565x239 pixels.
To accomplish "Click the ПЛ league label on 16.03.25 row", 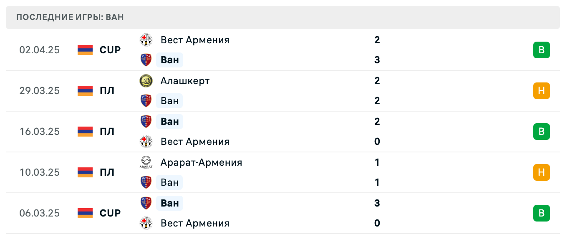I will (x=107, y=132).
